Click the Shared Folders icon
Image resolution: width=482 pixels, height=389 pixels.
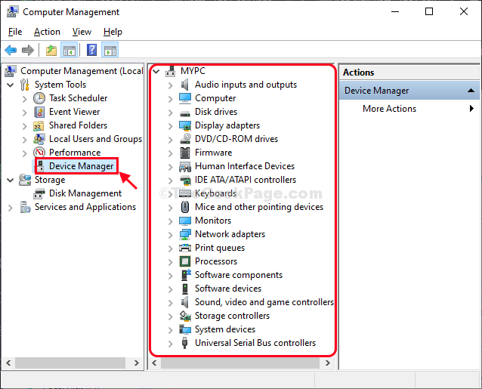[x=39, y=125]
